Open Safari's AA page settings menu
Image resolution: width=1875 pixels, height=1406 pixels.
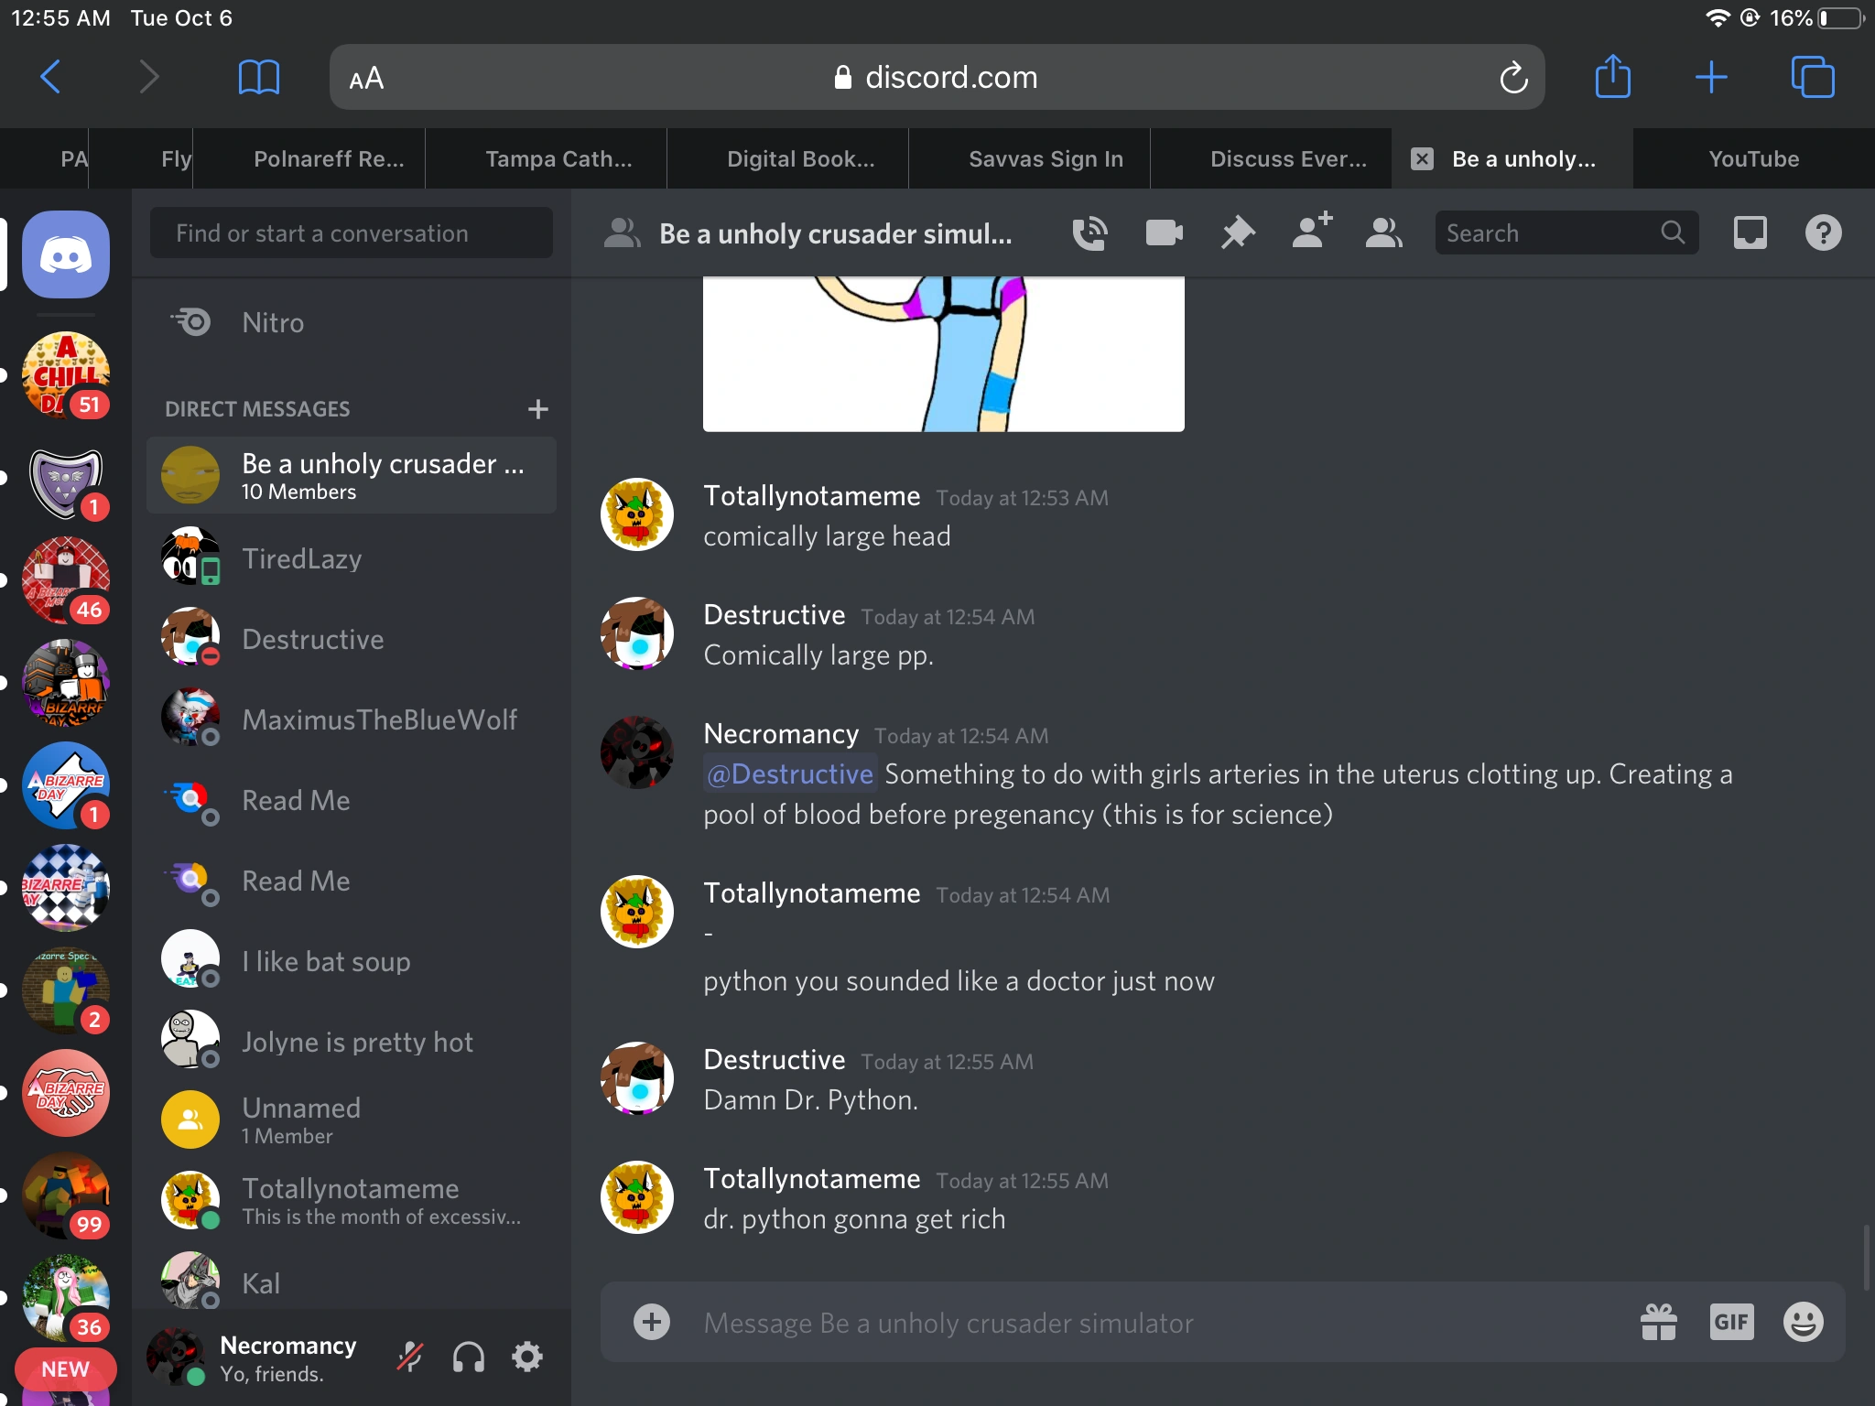pyautogui.click(x=366, y=78)
